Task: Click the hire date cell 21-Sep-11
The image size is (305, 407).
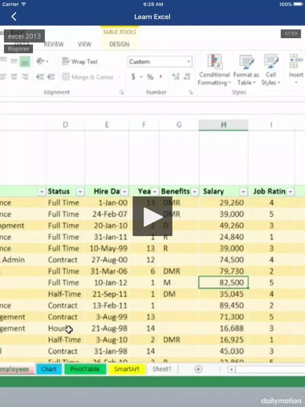Action: point(107,294)
